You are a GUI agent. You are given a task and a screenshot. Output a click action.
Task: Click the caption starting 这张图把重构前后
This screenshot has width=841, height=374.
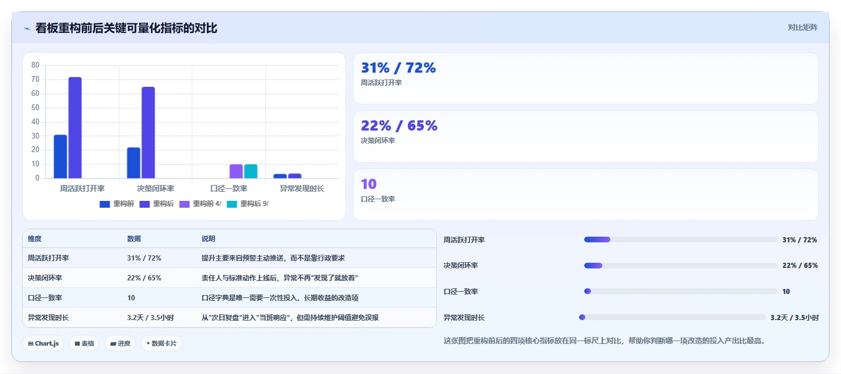pyautogui.click(x=605, y=341)
